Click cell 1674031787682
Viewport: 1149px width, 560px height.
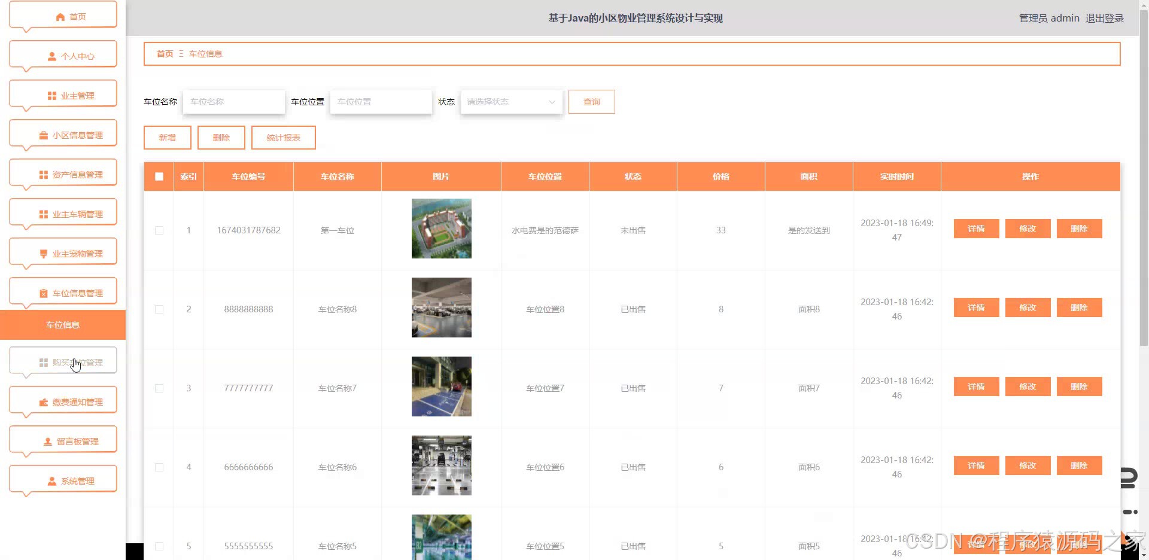(x=248, y=230)
